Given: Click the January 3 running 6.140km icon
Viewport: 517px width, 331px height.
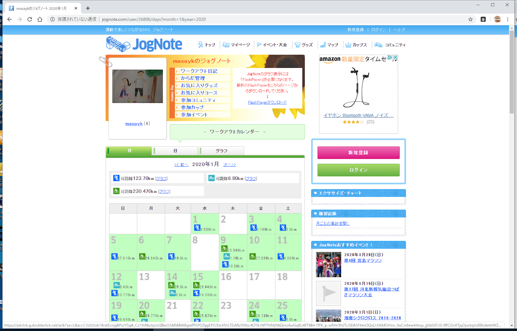Looking at the screenshot, I should point(254,228).
